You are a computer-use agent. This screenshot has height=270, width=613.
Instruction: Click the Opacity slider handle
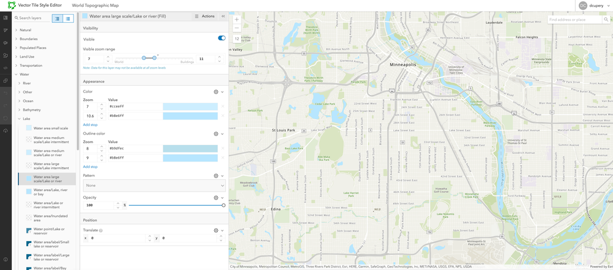pos(223,205)
